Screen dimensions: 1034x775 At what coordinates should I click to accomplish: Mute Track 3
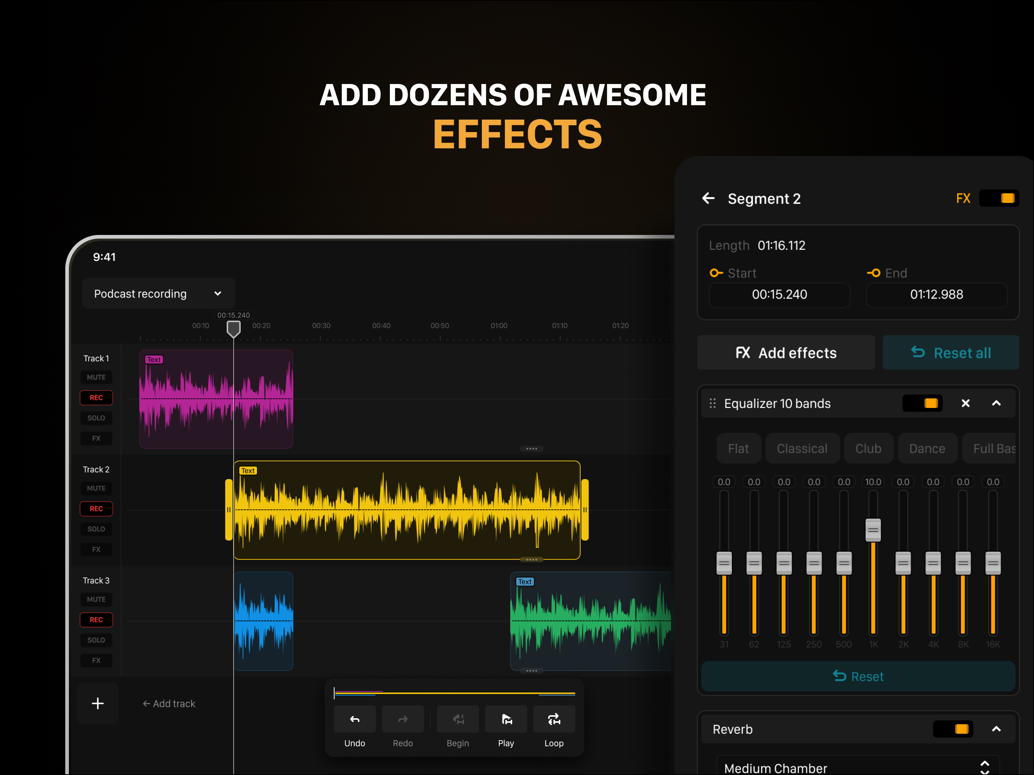[x=96, y=599]
